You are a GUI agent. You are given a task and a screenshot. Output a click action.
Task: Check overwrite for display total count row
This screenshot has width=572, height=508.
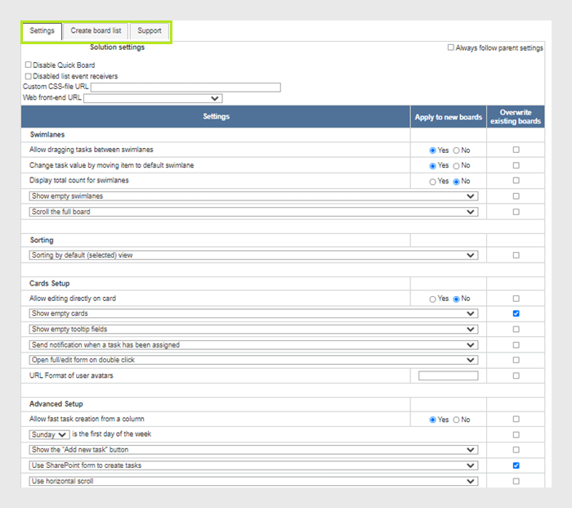(x=516, y=181)
